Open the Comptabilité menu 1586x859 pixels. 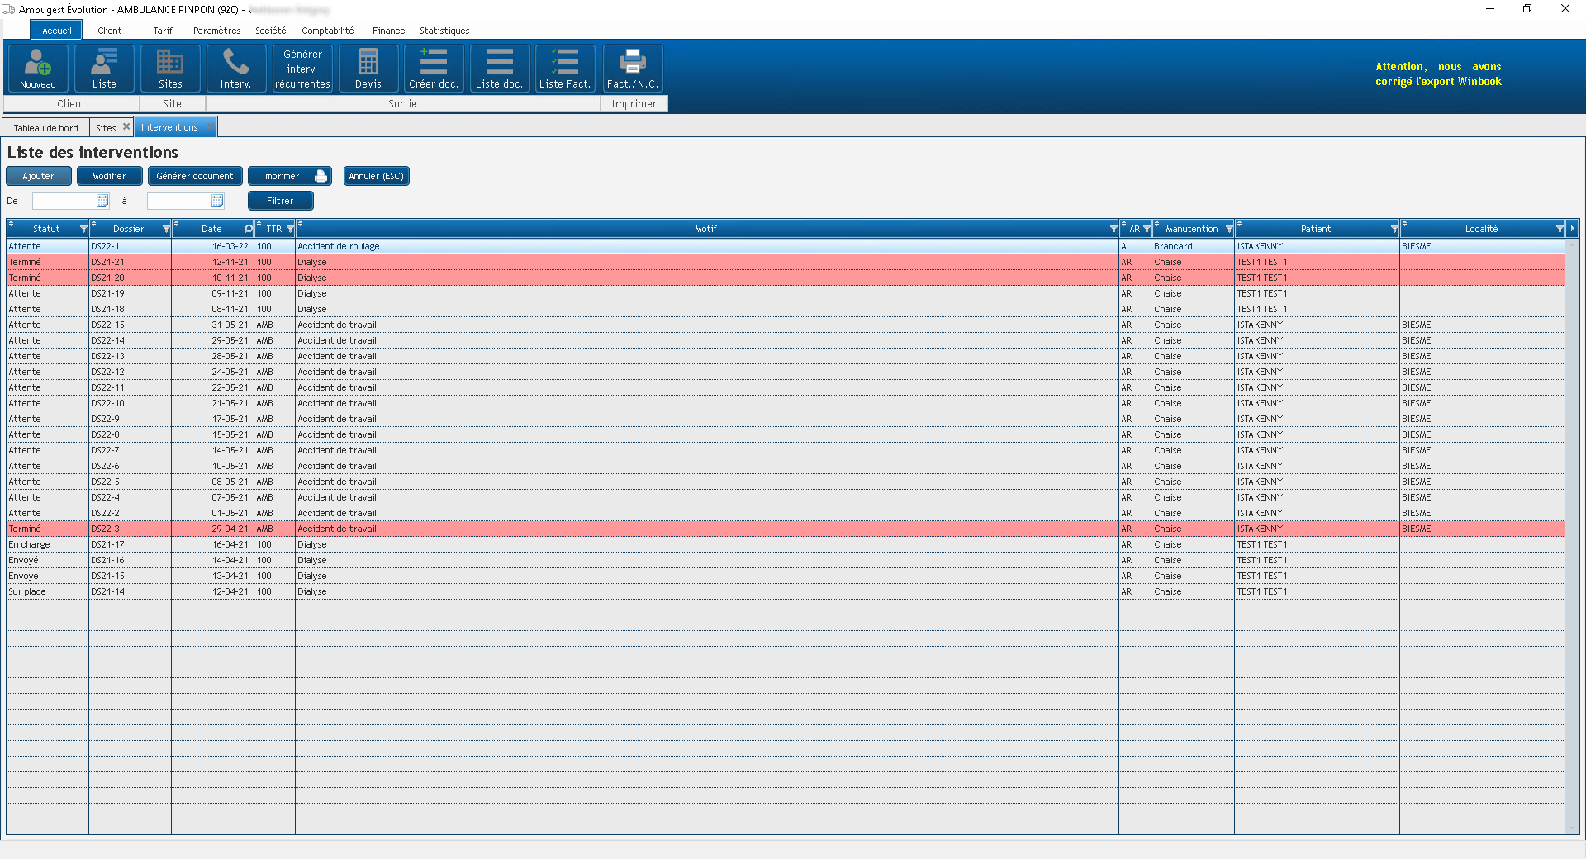[327, 31]
